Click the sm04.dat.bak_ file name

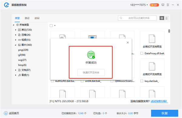pyautogui.click(x=93, y=81)
